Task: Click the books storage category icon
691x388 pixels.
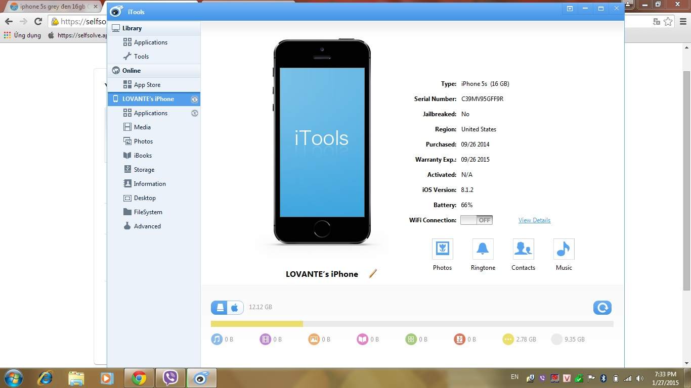Action: click(x=362, y=339)
